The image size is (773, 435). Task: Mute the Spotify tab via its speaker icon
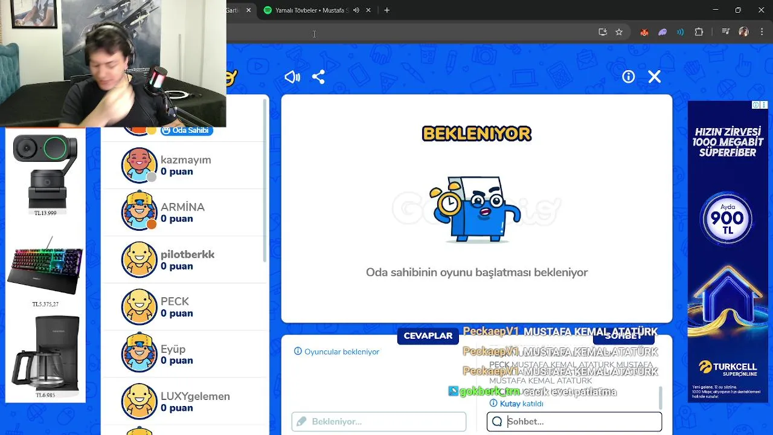356,10
